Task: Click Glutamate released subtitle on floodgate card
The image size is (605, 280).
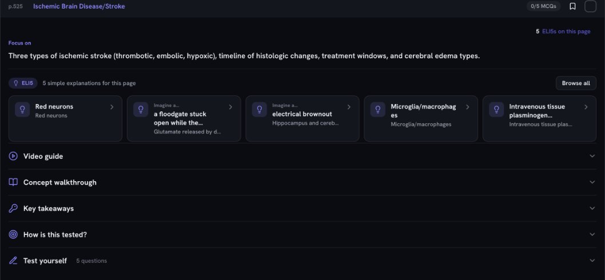Action: 187,131
